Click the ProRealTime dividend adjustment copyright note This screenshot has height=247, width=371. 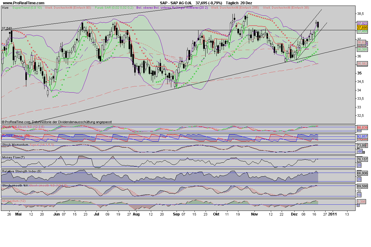tap(57, 122)
